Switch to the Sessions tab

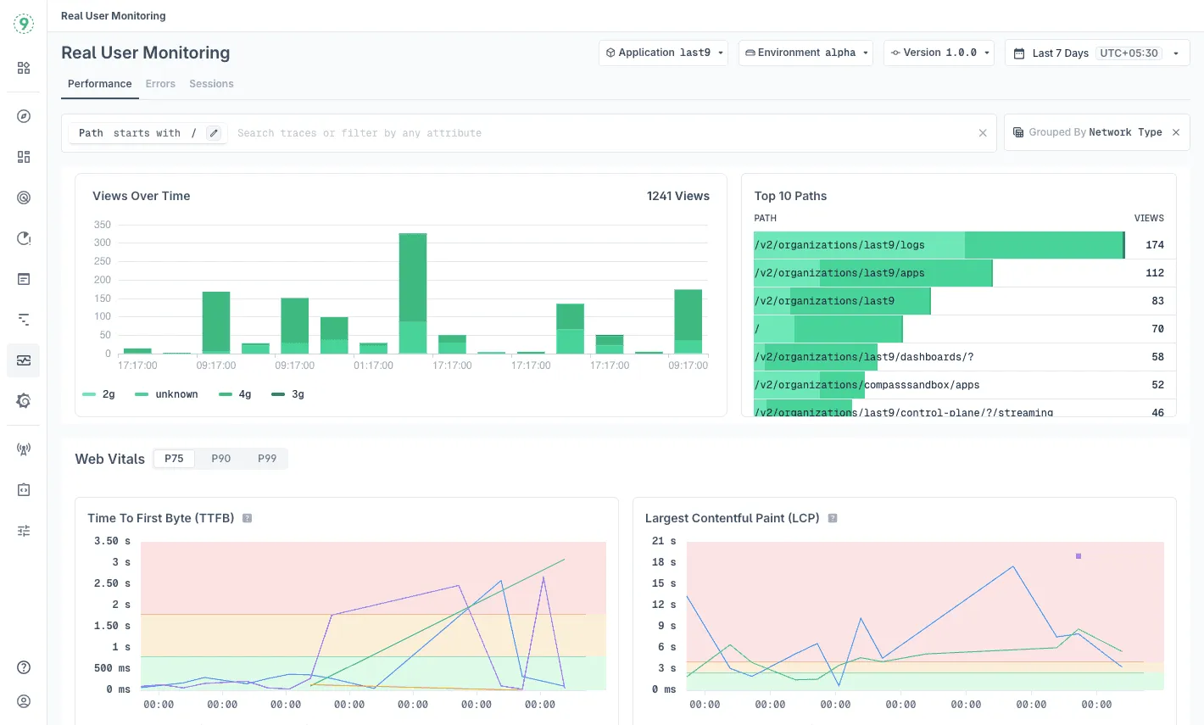(x=211, y=84)
